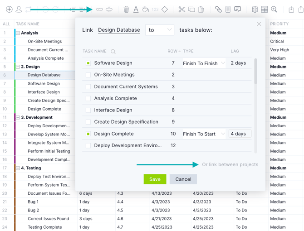Open the Finish To Start type dropdown
This screenshot has height=231, width=304.
click(x=204, y=134)
